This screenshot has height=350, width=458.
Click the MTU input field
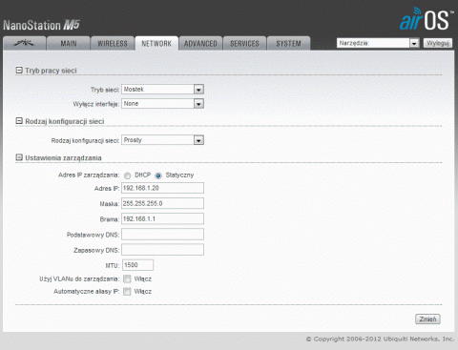(x=137, y=265)
